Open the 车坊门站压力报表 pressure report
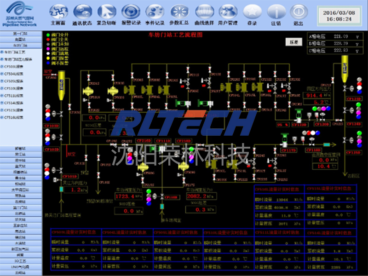 tap(18, 59)
